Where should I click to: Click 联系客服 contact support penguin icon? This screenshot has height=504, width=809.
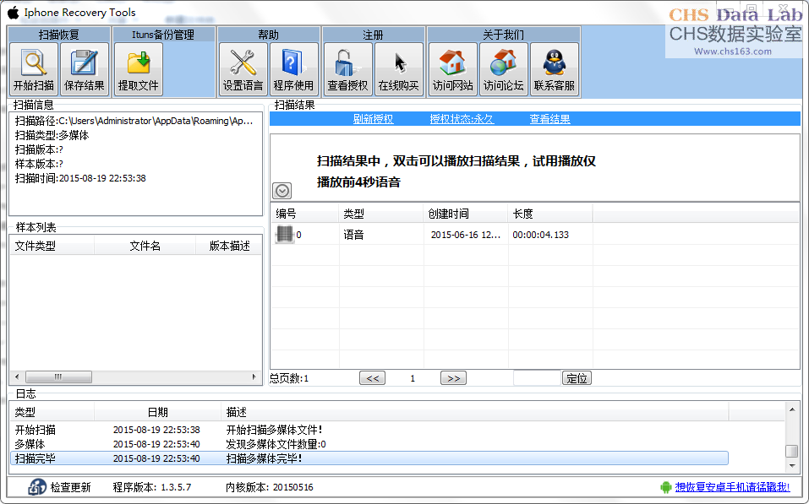555,69
